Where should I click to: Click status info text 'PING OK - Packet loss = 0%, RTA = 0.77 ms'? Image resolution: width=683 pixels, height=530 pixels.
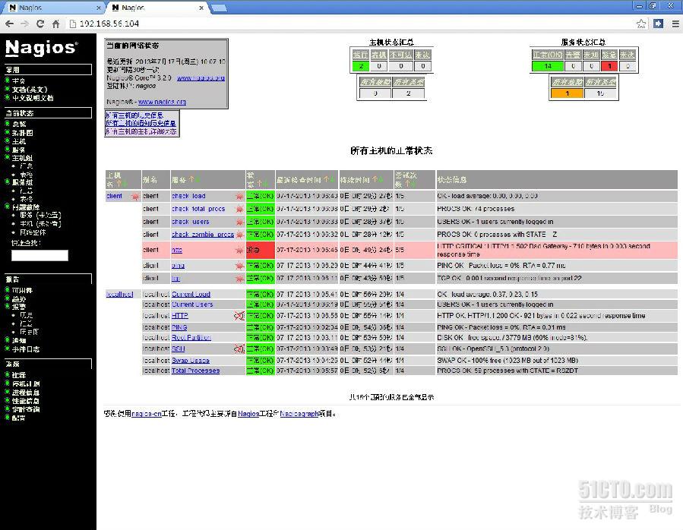(501, 265)
